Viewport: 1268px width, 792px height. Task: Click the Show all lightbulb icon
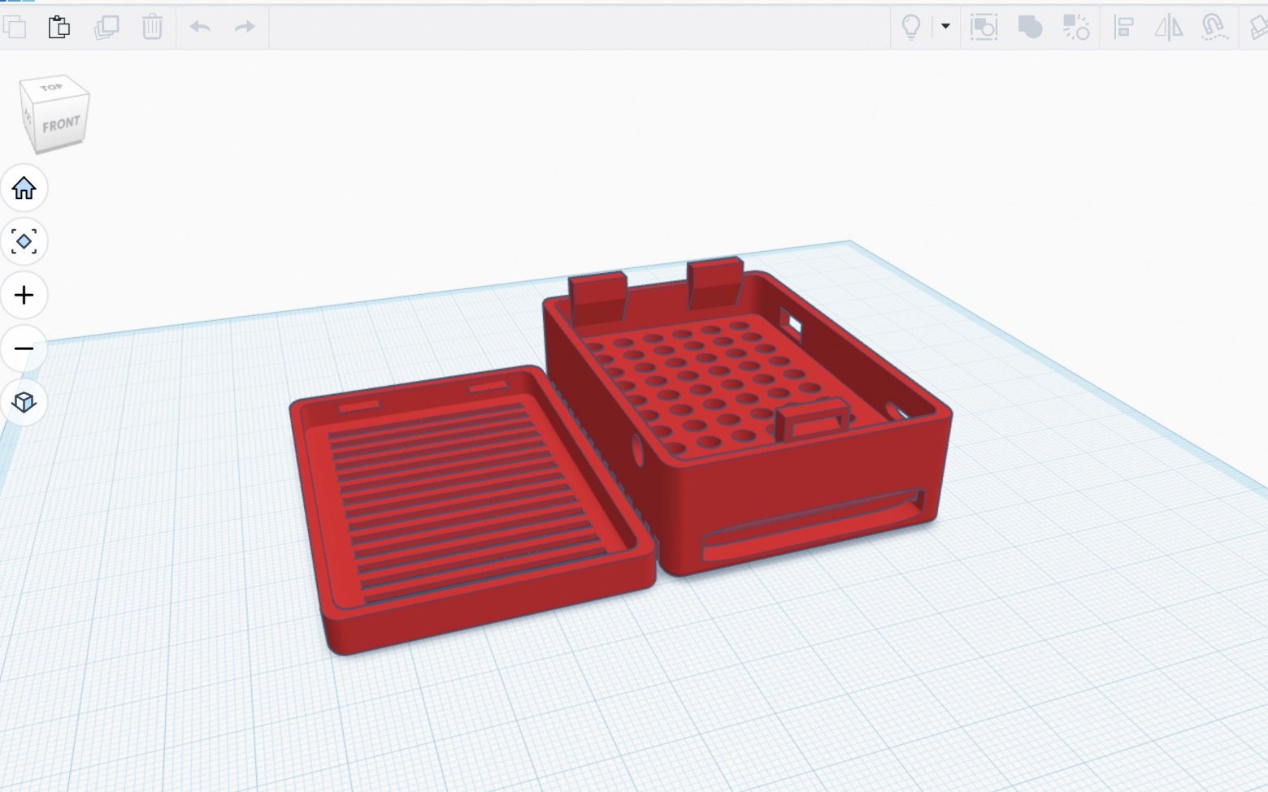point(911,27)
